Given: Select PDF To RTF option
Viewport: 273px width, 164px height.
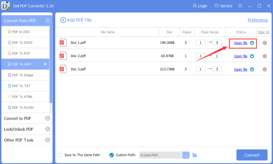Looking at the screenshot, I should [x=25, y=53].
